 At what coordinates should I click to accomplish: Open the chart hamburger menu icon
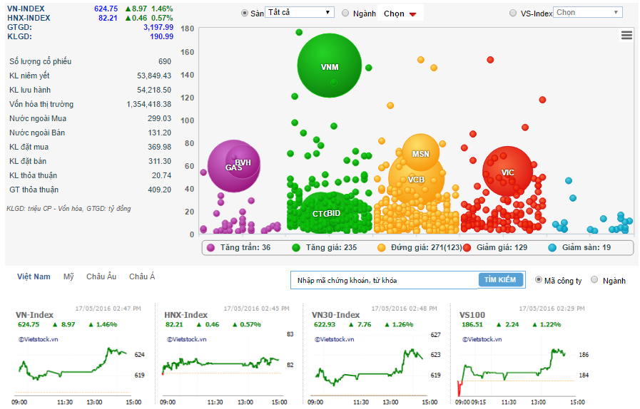coord(626,36)
